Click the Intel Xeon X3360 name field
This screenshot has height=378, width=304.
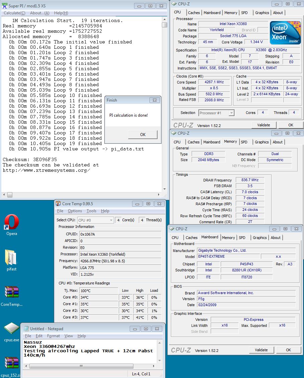233,24
